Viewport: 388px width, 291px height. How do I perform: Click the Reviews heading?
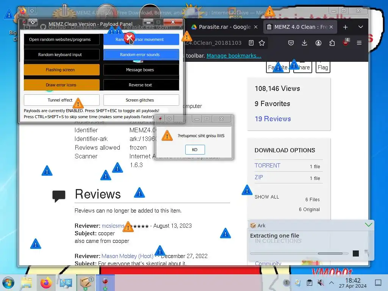coord(98,194)
